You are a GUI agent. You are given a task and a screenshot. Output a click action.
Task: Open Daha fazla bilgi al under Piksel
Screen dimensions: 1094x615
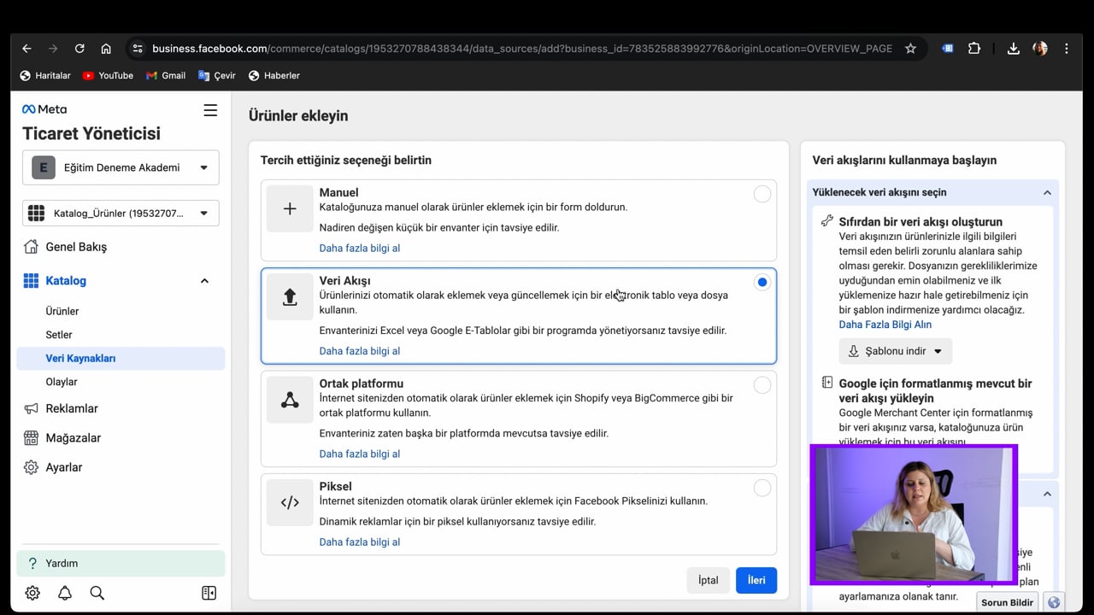click(x=359, y=542)
